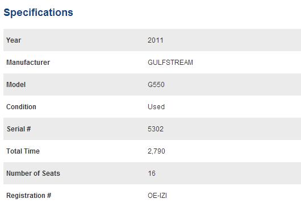Select the Model label
The height and width of the screenshot is (215, 301).
coord(16,85)
